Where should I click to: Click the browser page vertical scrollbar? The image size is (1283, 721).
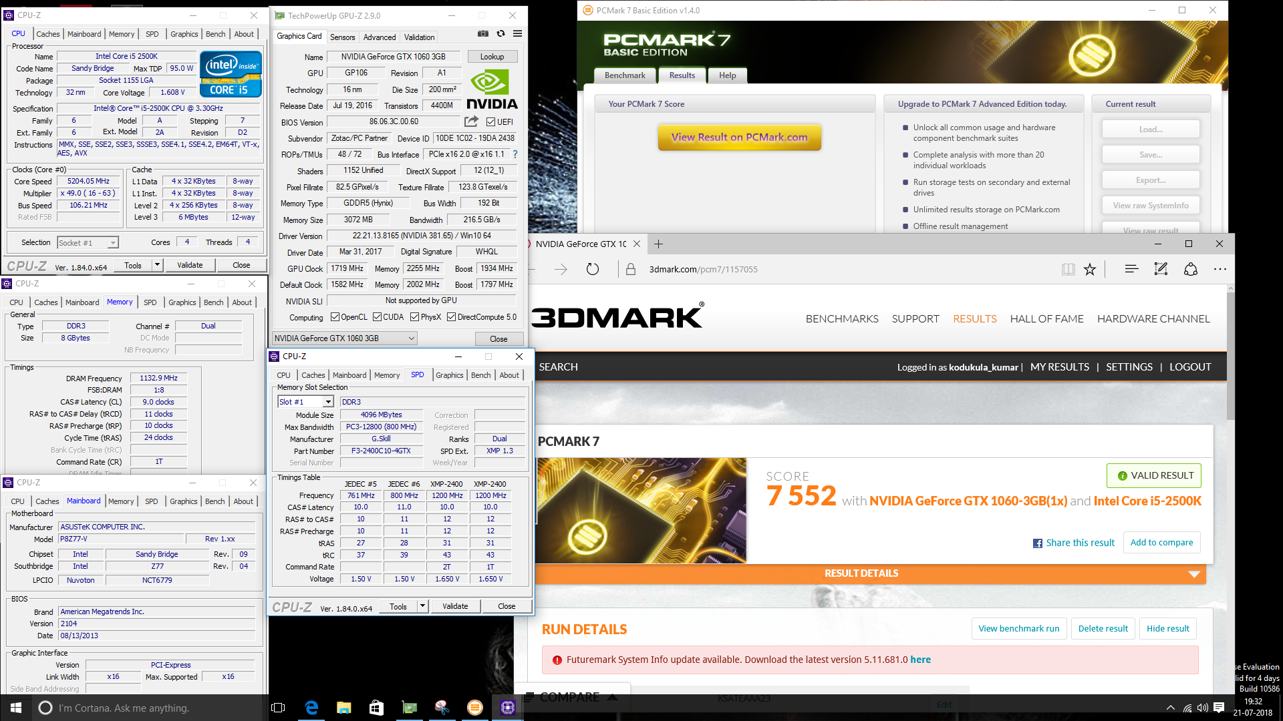coord(1230,356)
